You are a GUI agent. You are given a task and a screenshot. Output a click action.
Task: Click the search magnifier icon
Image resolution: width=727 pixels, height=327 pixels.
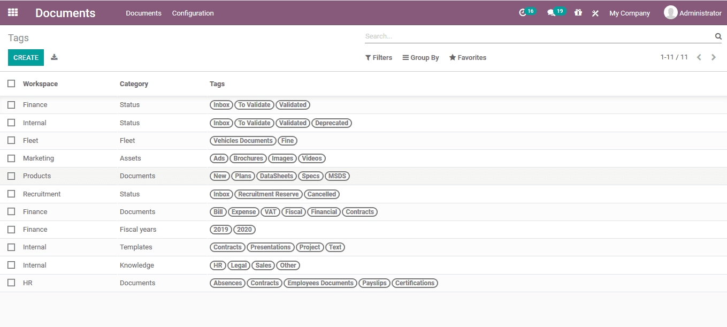tap(718, 36)
